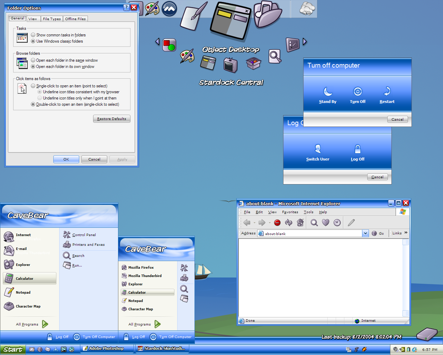Select 'Open each folder in the same window'
The image size is (443, 355).
pyautogui.click(x=33, y=60)
